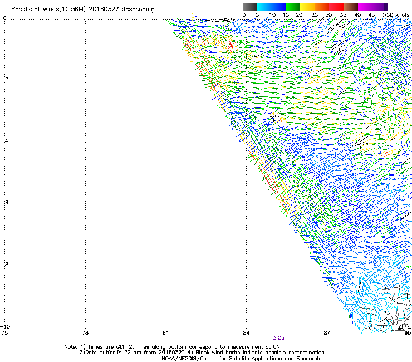The width and height of the screenshot is (412, 362).
Task: Click the legend tick label 10
Action: pyautogui.click(x=272, y=15)
